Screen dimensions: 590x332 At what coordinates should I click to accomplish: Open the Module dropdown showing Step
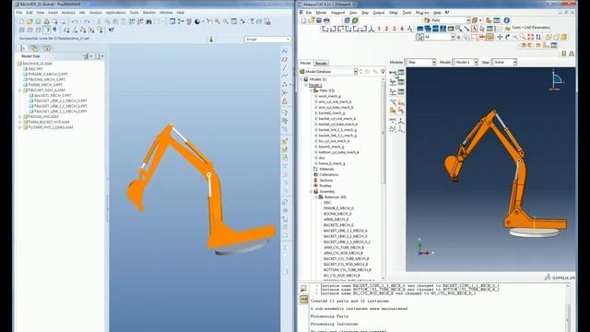pyautogui.click(x=420, y=62)
